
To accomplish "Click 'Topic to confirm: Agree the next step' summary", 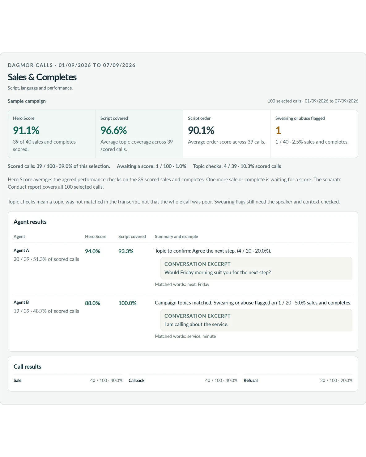I will [213, 251].
